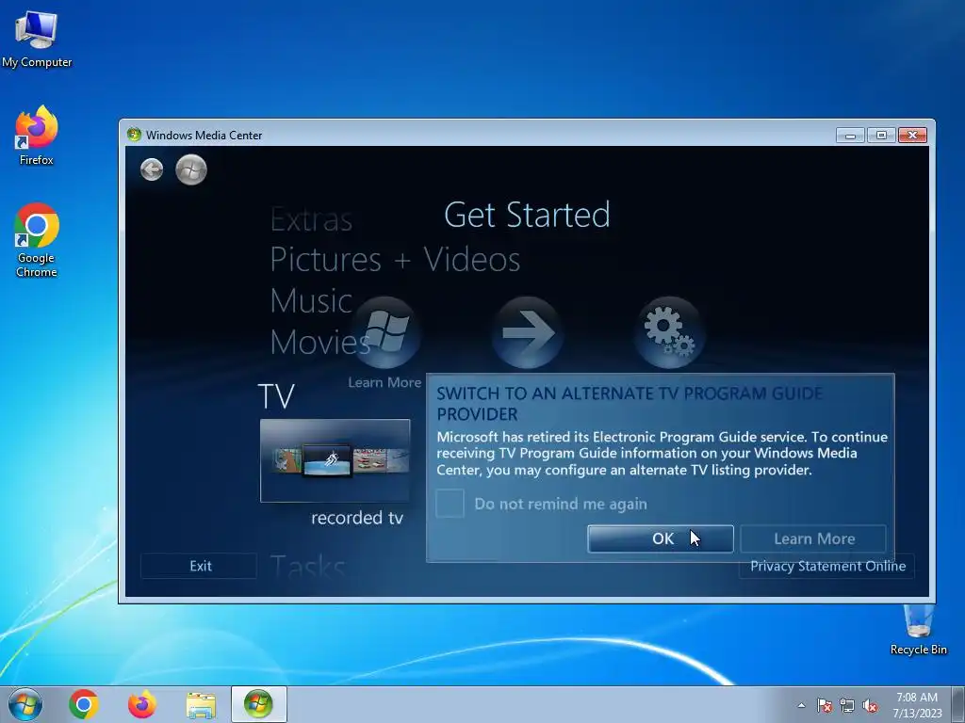The width and height of the screenshot is (965, 723).
Task: Open the network tray icon
Action: 847,705
